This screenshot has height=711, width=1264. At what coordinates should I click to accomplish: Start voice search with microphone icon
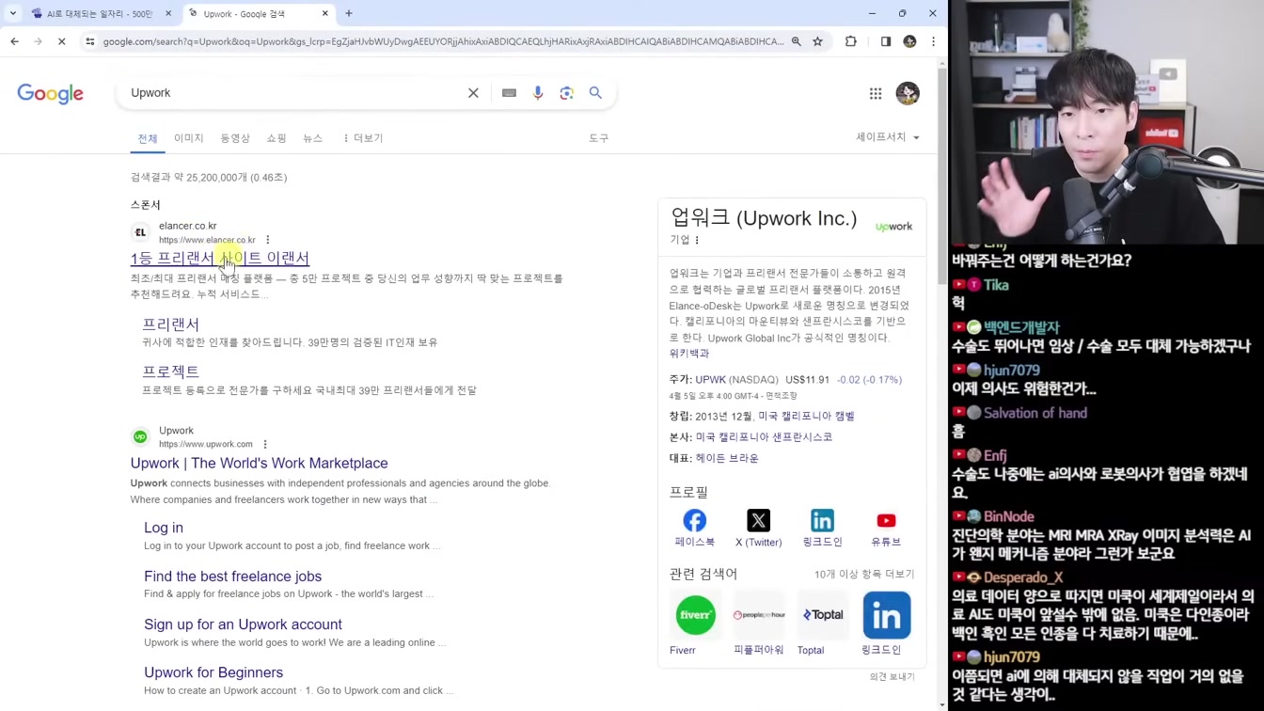pyautogui.click(x=538, y=93)
